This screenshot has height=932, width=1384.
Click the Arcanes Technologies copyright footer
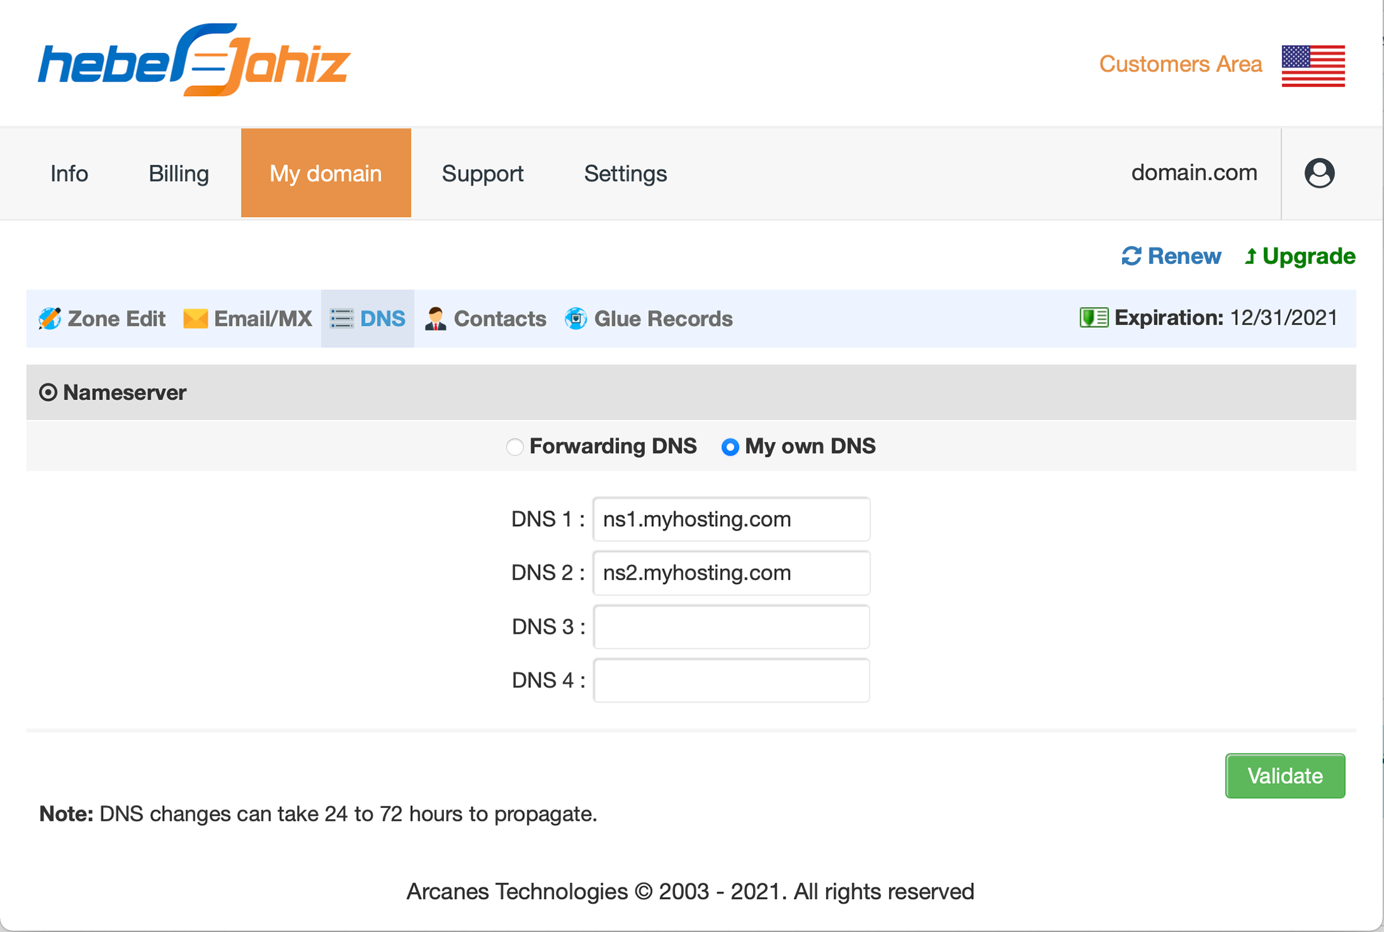[690, 891]
